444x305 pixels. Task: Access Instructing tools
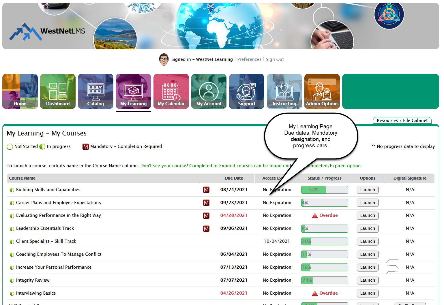coord(284,91)
